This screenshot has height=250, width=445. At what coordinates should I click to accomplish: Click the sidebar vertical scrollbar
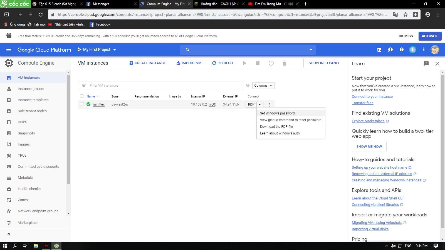click(x=68, y=129)
